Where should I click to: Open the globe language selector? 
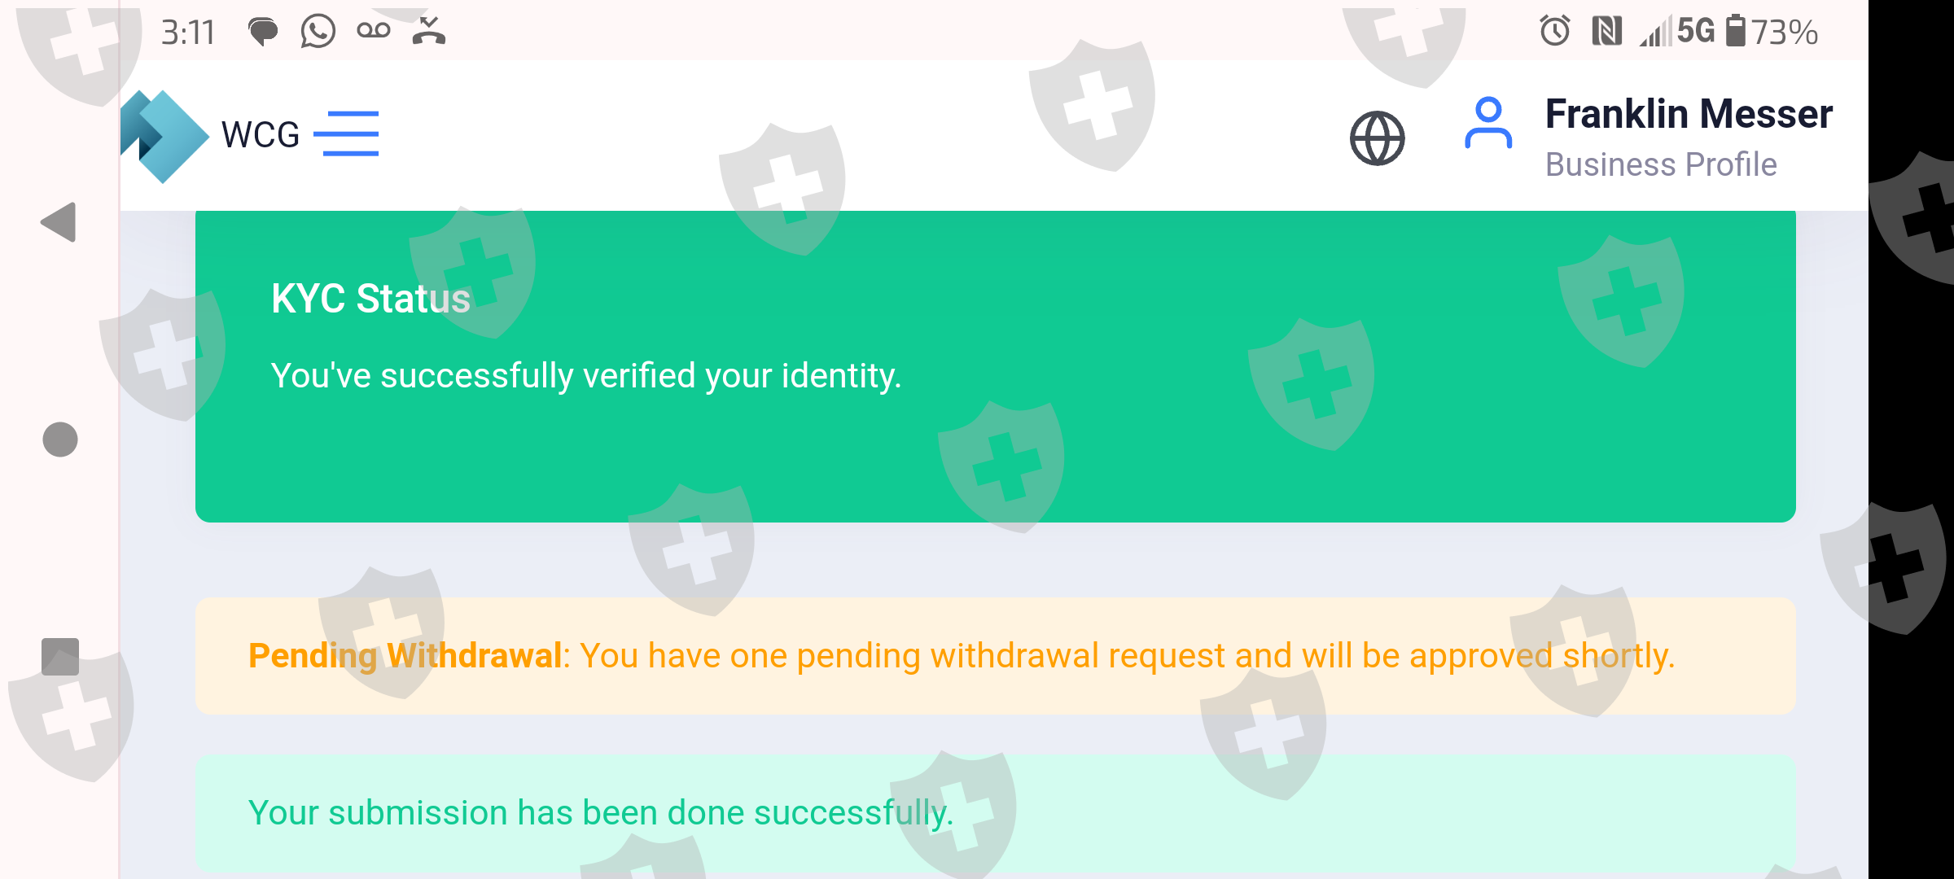tap(1377, 138)
